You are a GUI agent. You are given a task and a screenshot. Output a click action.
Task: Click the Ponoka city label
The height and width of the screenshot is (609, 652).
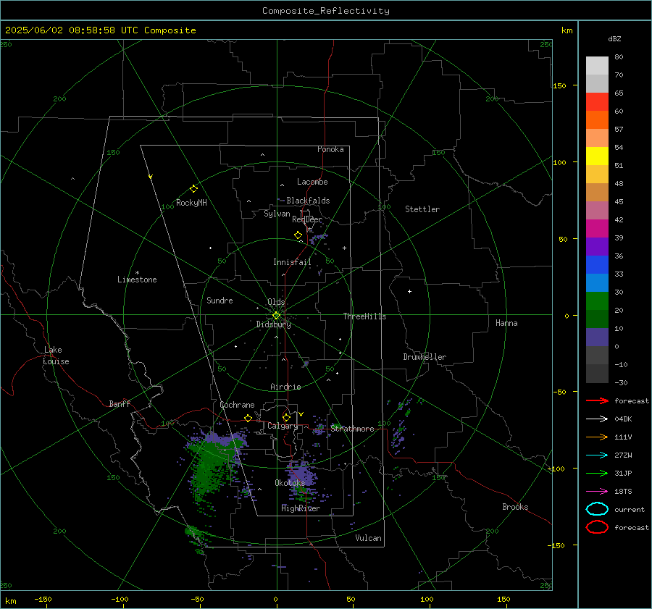tap(330, 149)
